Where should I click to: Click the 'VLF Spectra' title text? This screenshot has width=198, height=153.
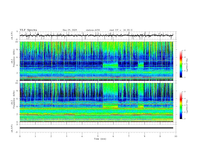[x=28, y=30]
